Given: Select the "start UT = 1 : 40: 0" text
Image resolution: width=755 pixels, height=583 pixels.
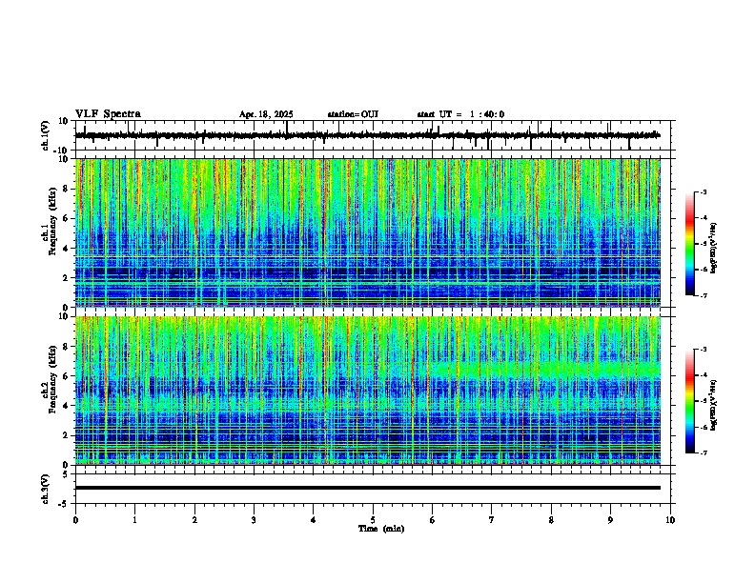Looking at the screenshot, I should [x=460, y=114].
